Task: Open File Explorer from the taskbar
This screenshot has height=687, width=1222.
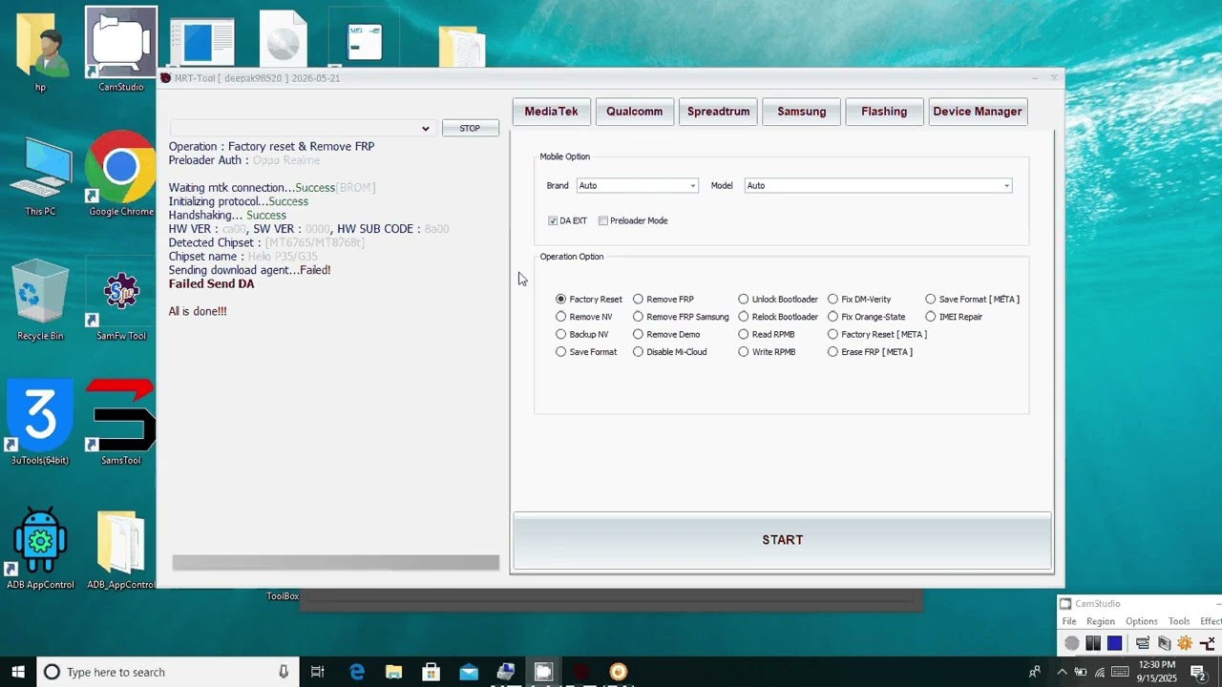Action: (393, 672)
